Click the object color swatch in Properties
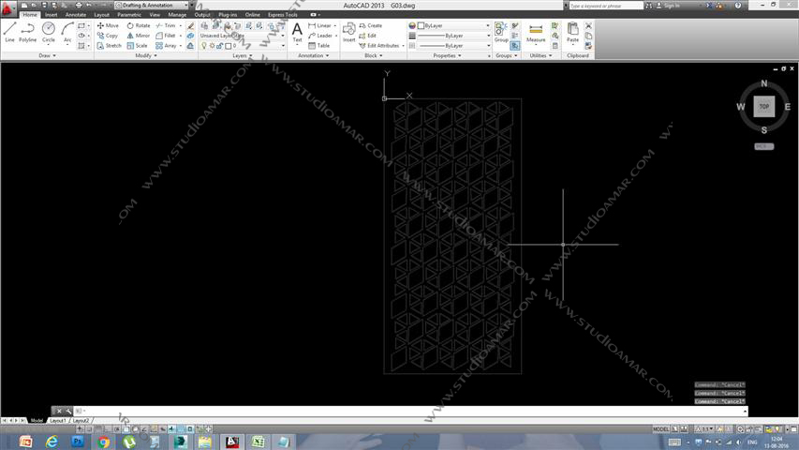799x450 pixels. 421,25
